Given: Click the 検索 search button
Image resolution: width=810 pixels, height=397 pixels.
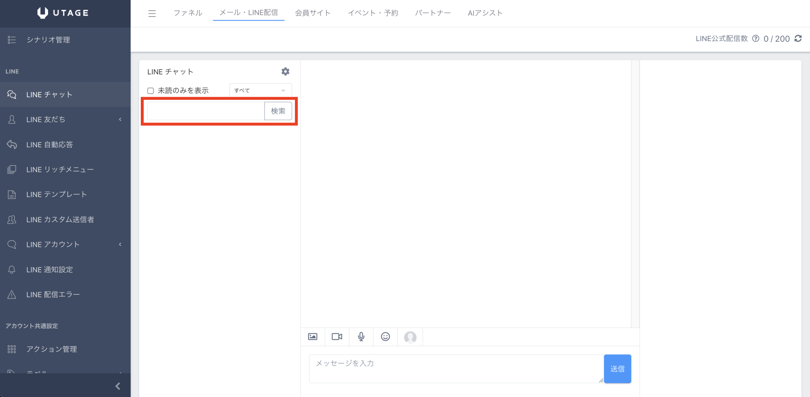Looking at the screenshot, I should 278,111.
